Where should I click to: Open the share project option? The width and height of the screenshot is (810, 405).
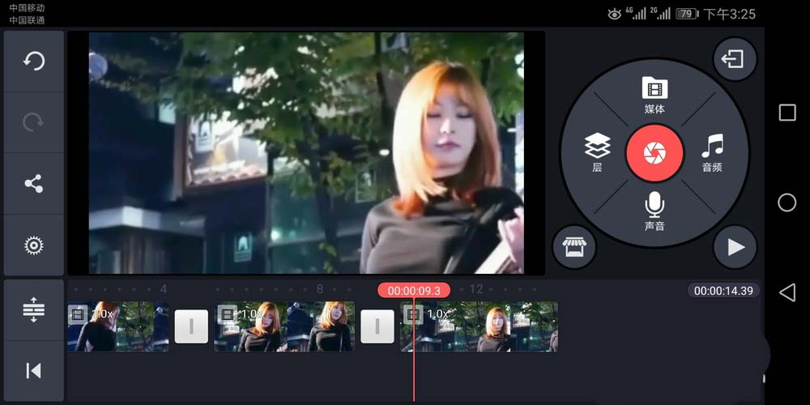click(33, 184)
